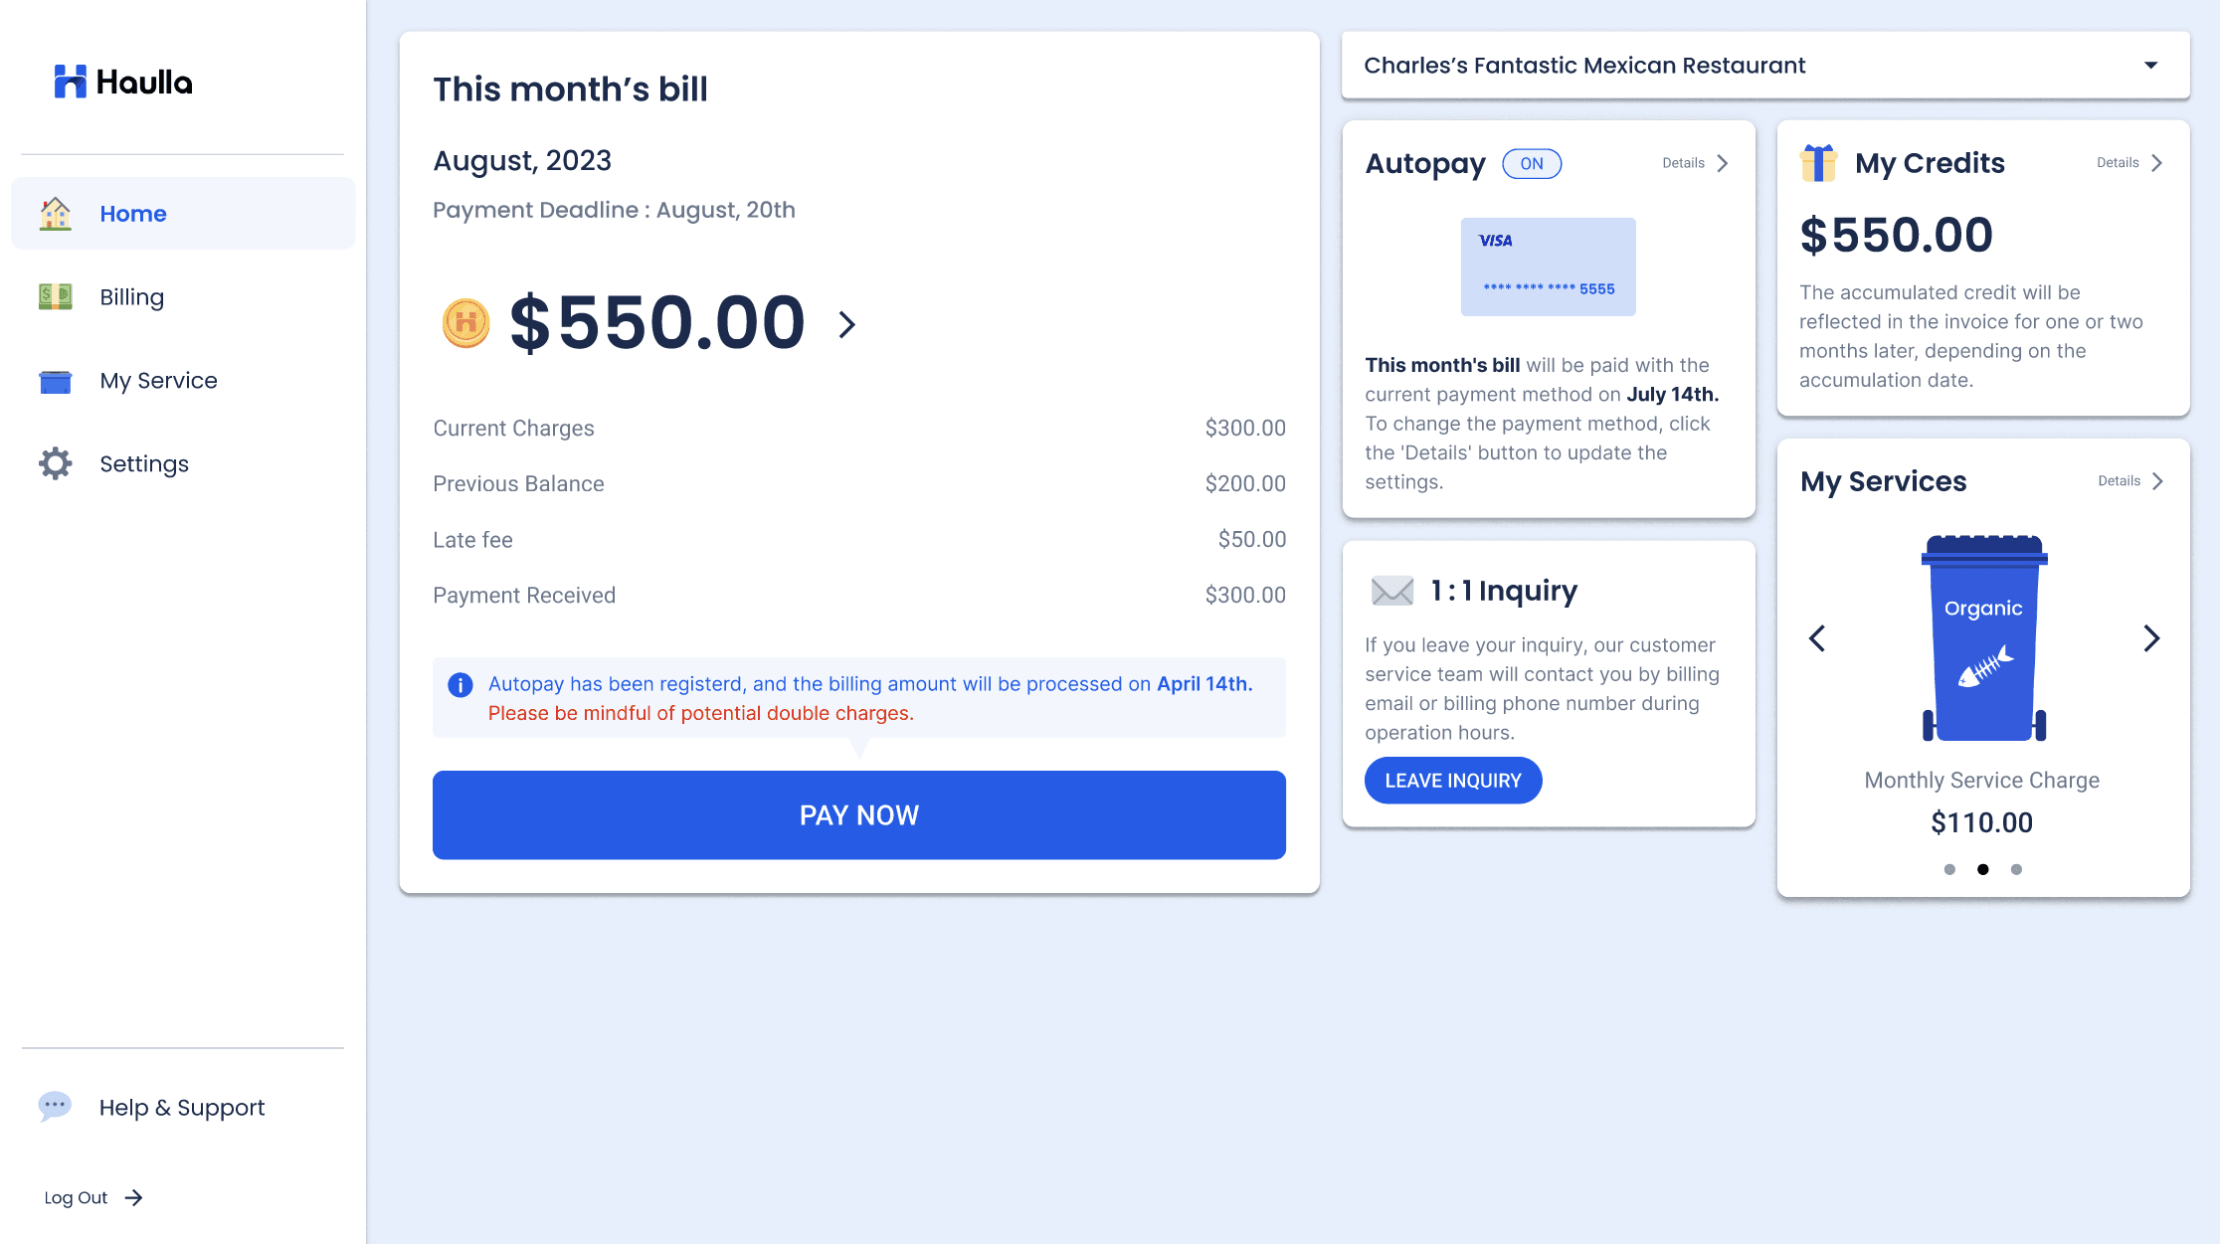Select the first carousel dot in My Services
This screenshot has width=2220, height=1244.
pos(1949,869)
